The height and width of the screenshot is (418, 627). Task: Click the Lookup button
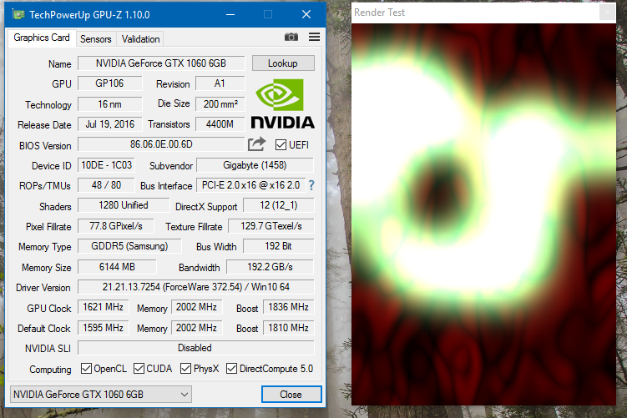click(283, 63)
